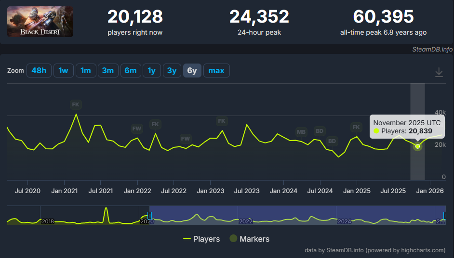The image size is (454, 258).
Task: Toggle the Markers series in the legend
Action: pyautogui.click(x=249, y=239)
